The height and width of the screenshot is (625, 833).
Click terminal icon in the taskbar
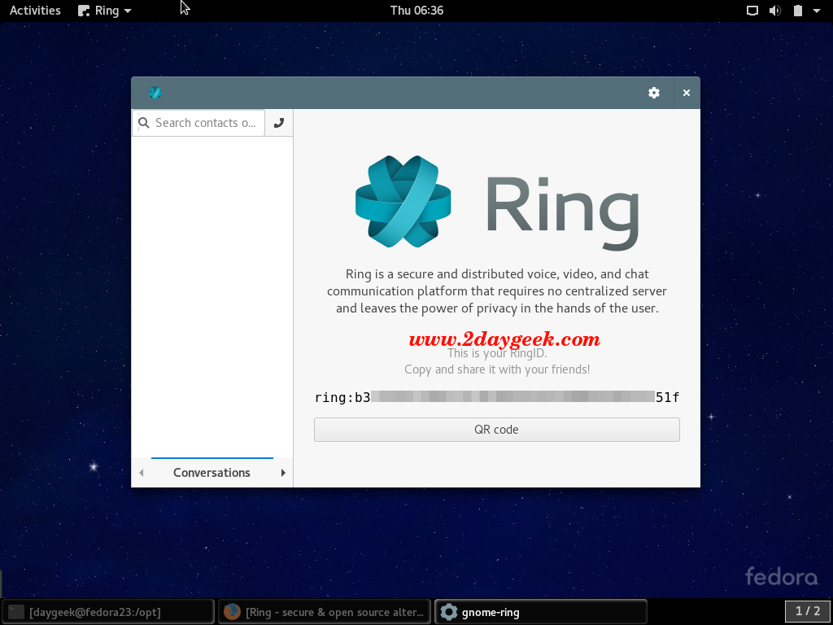(16, 612)
